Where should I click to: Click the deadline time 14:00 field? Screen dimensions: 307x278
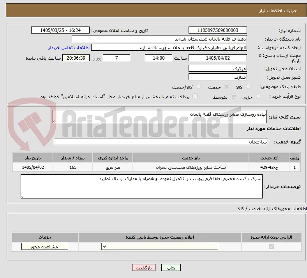tap(159, 58)
